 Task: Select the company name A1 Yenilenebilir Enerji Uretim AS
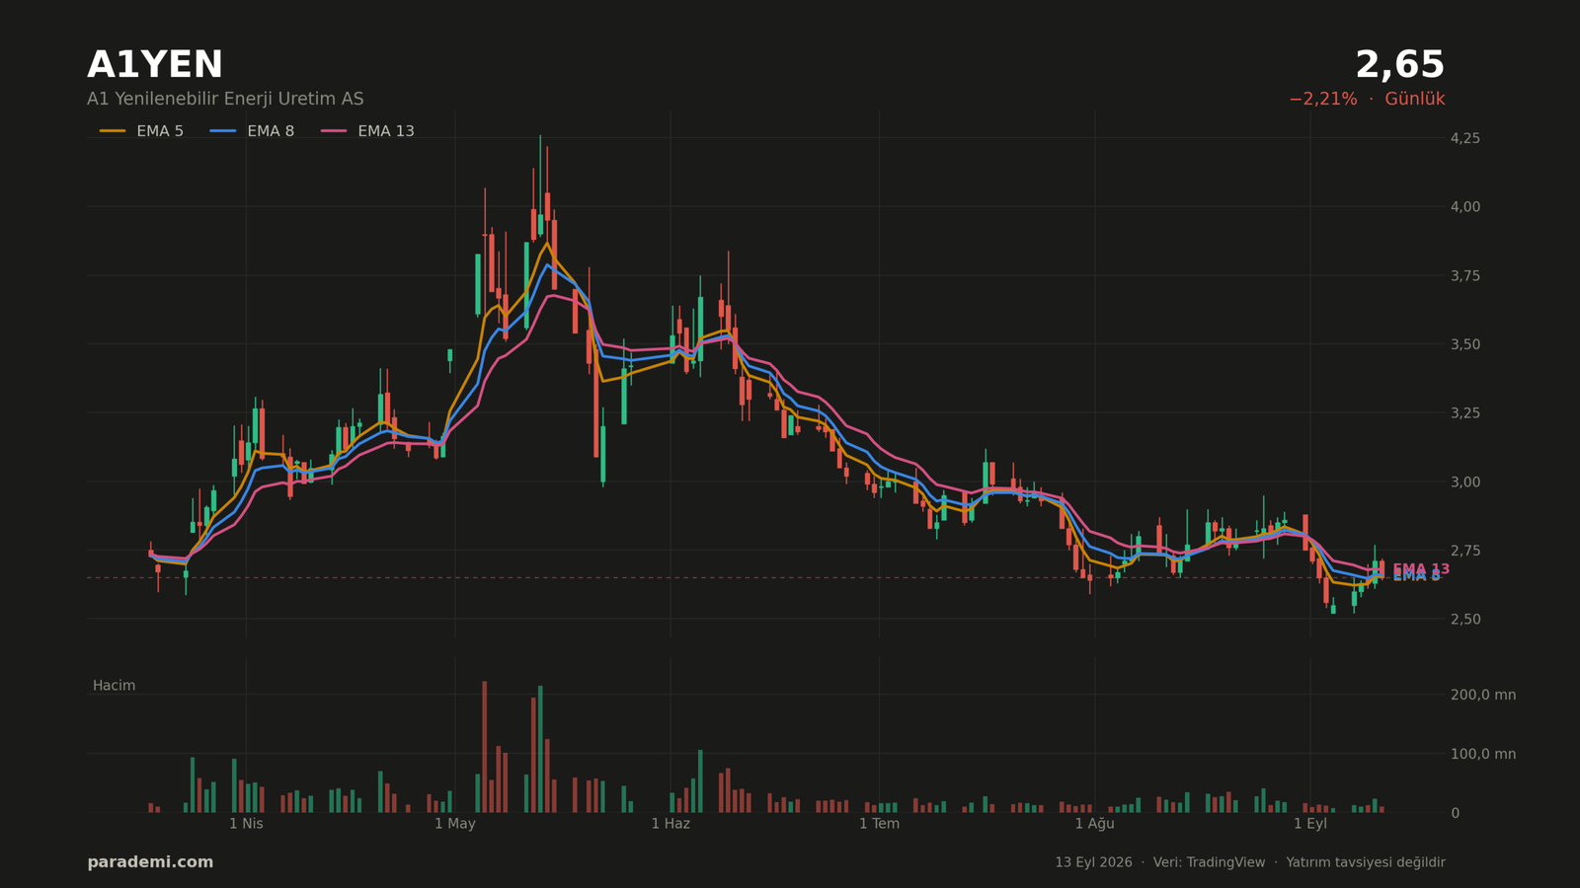(225, 100)
